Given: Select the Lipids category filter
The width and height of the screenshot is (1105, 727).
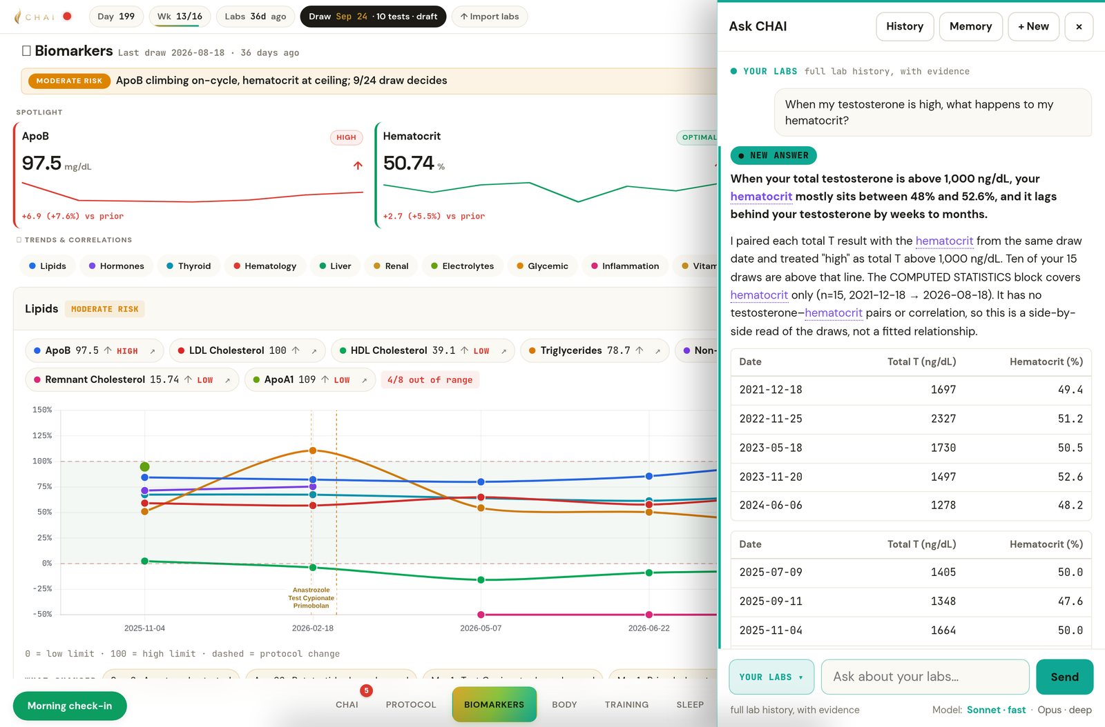Looking at the screenshot, I should [47, 266].
